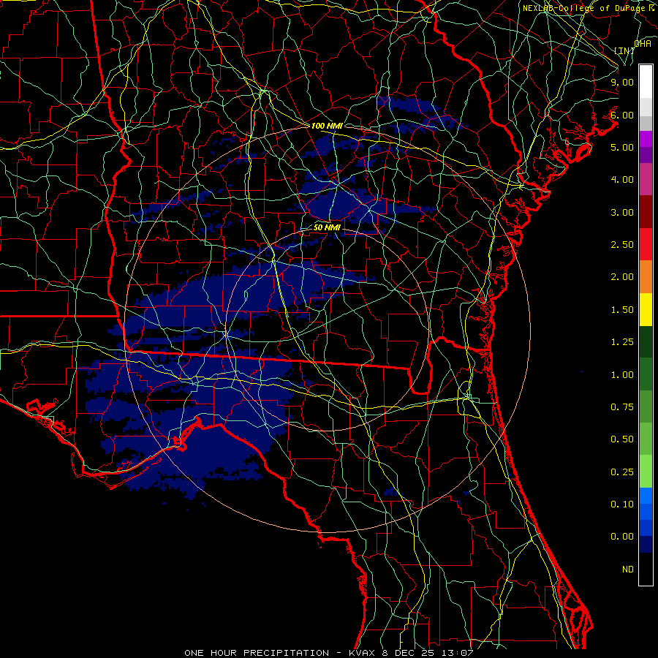
Task: Select the 5.00 legend label
Action: pos(622,147)
